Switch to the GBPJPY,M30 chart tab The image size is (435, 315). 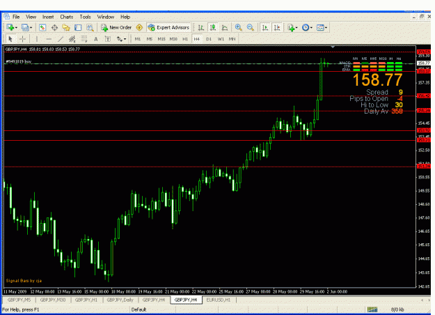tap(53, 300)
